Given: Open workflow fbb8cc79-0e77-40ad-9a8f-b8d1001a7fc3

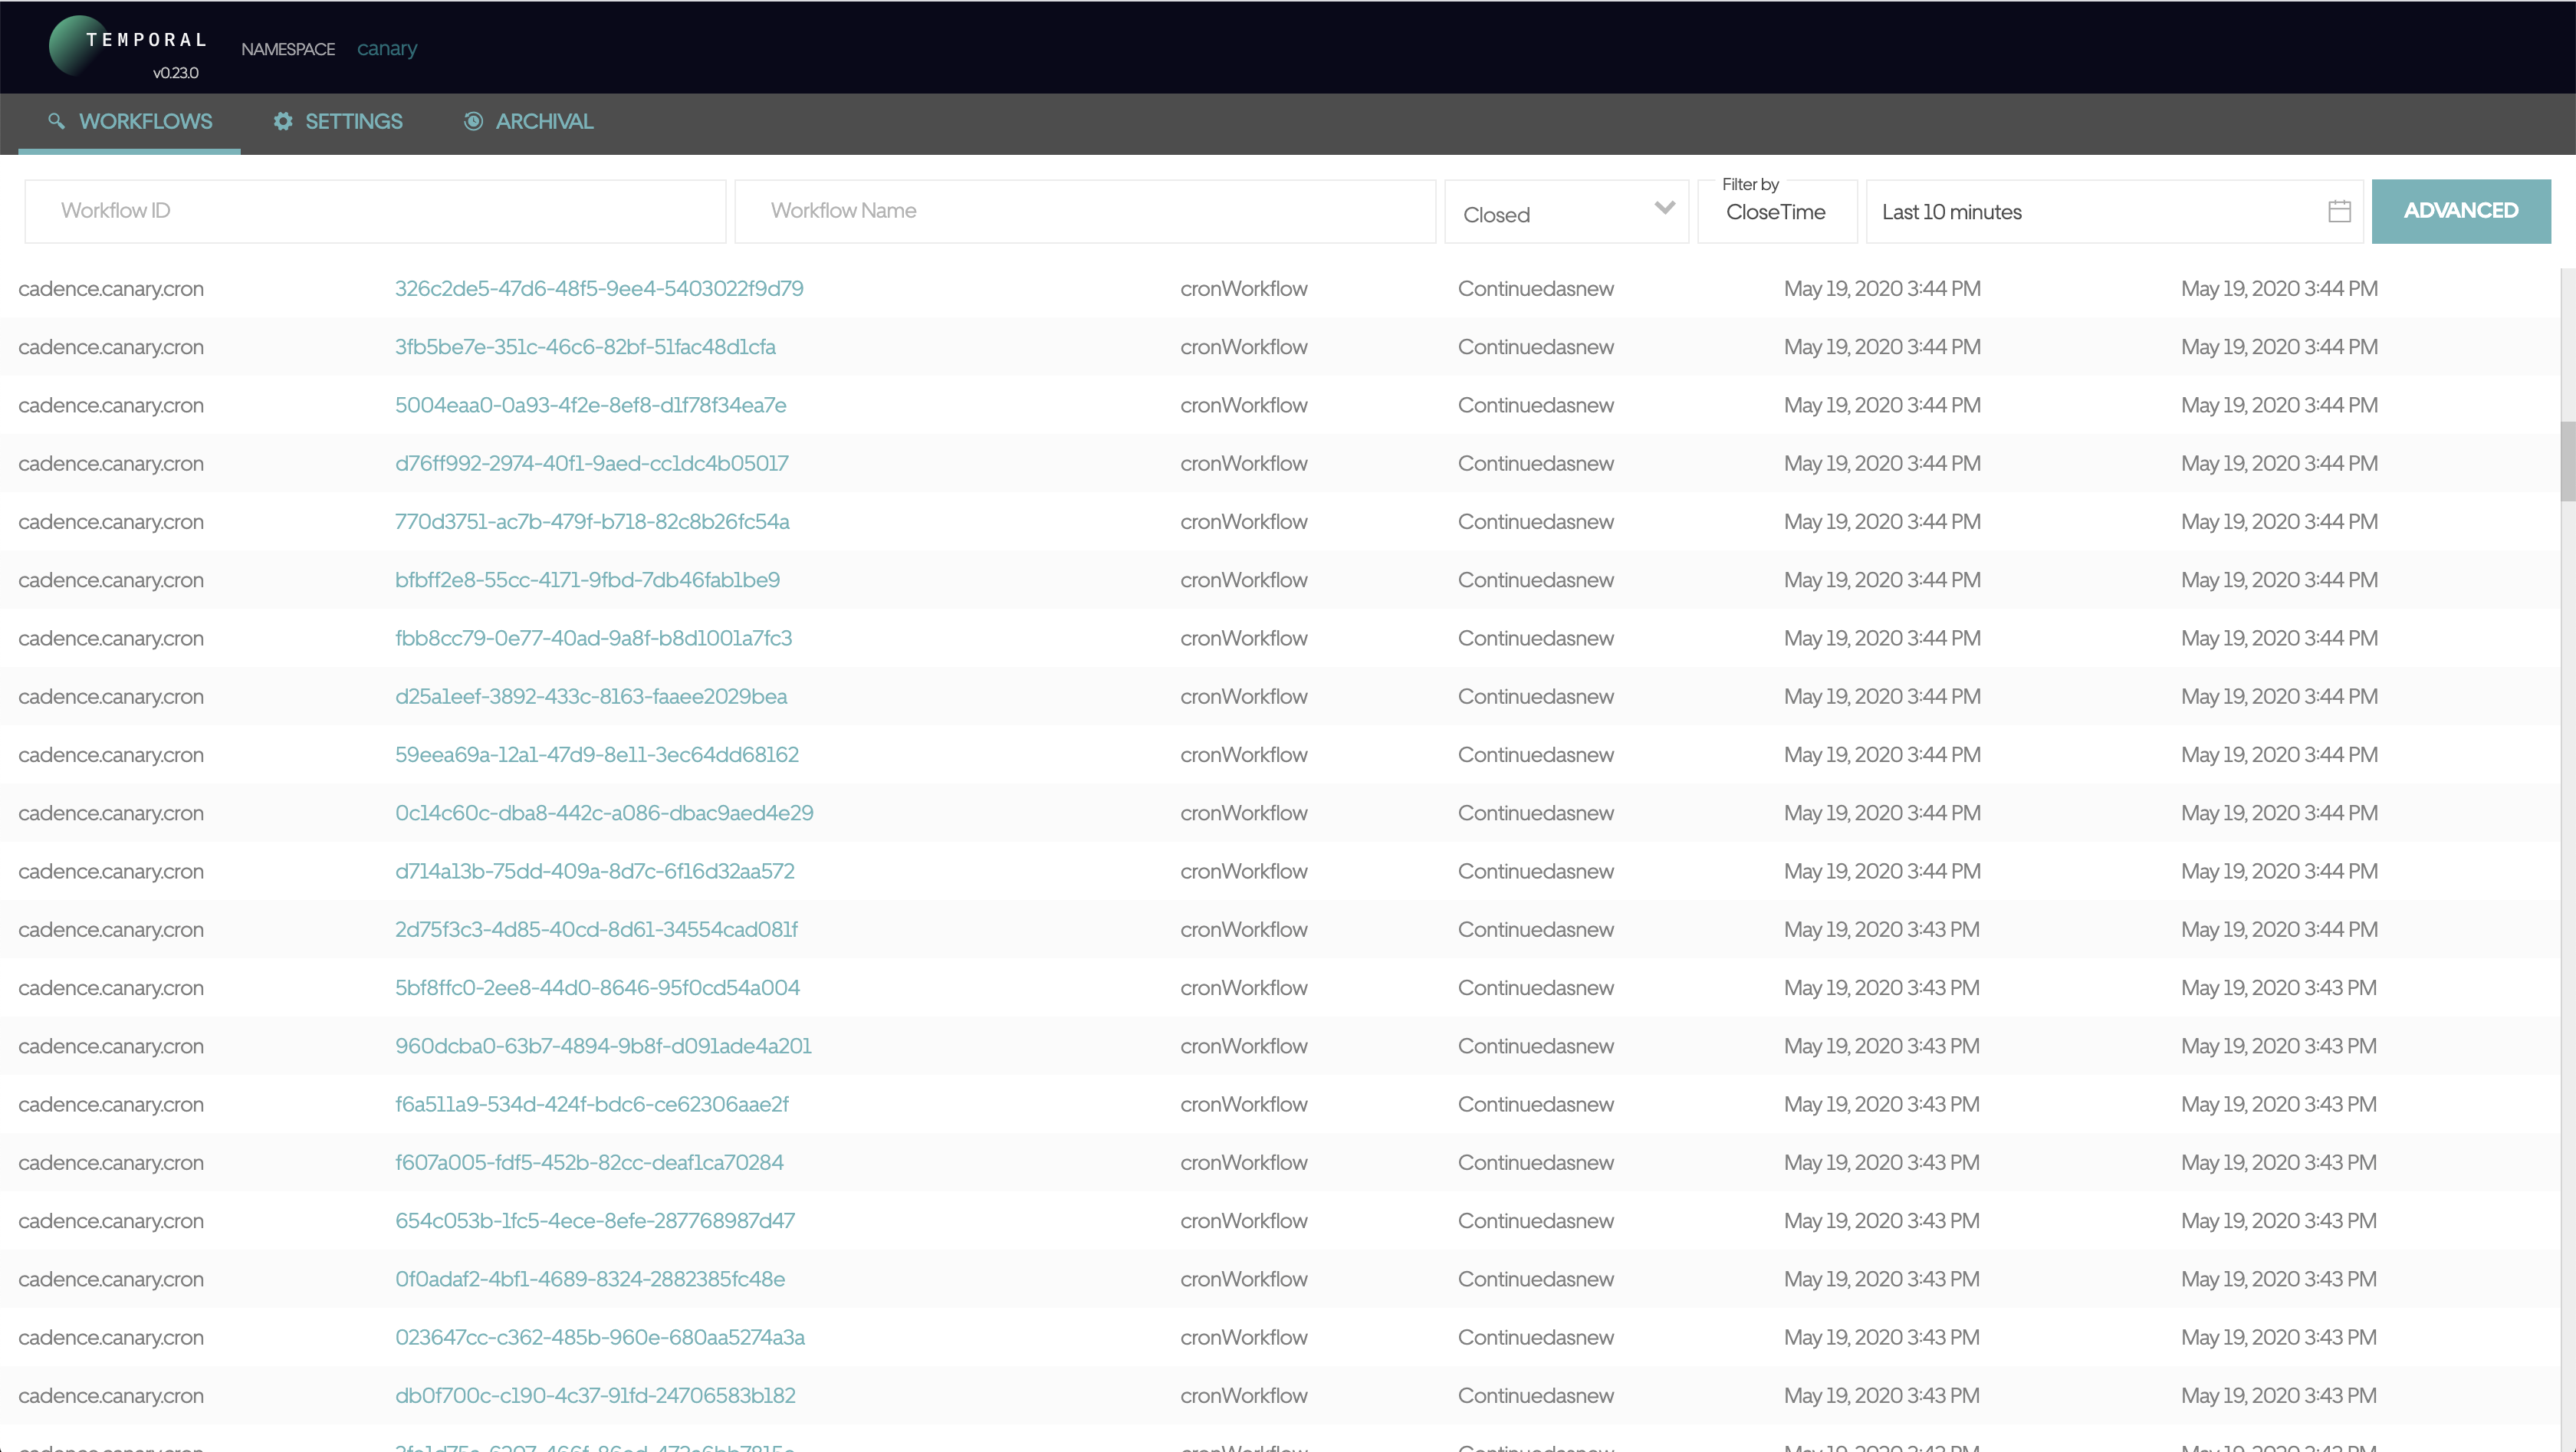Looking at the screenshot, I should [x=593, y=638].
